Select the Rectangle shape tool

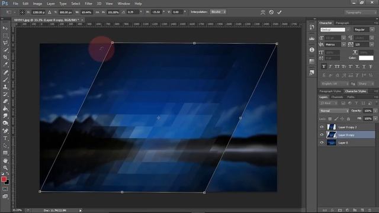click(5, 153)
